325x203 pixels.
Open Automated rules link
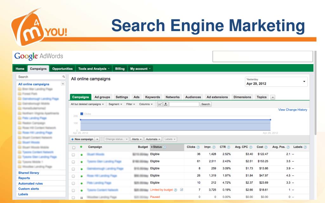point(30,184)
